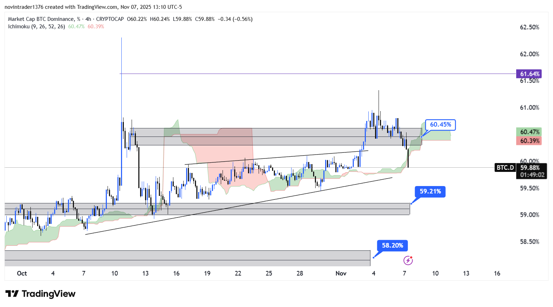The image size is (553, 307).
Task: Click the novintrader1376 attribution text
Action: point(24,7)
